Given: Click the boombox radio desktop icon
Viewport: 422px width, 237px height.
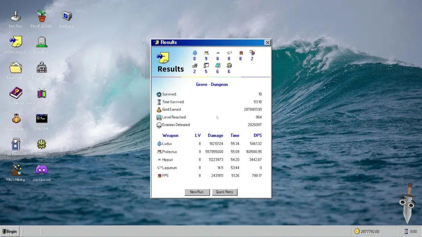Looking at the screenshot, I should 41,68.
